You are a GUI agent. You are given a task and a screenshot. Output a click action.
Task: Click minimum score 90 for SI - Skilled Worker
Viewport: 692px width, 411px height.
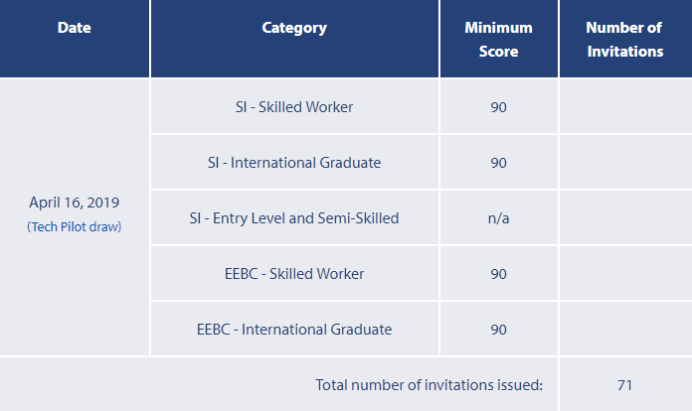click(x=498, y=106)
